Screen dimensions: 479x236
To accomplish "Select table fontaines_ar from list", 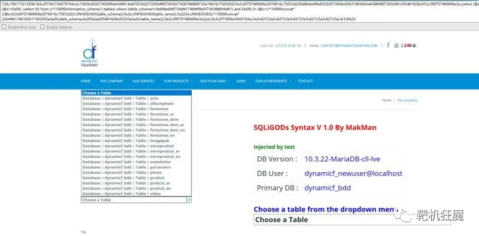I will point(137,114).
